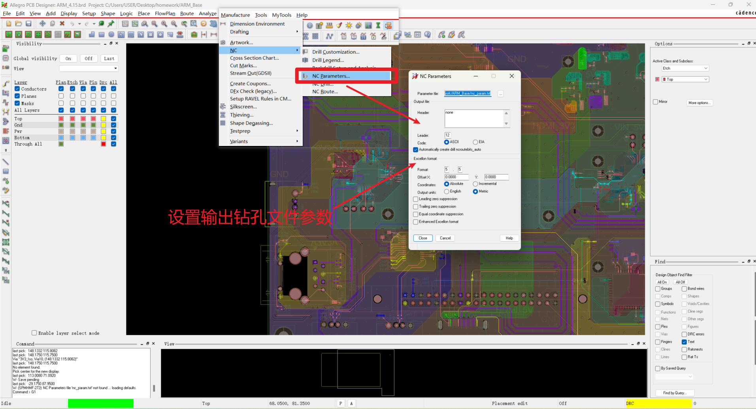
Task: Choose Silkscreen from Manufacture menu
Action: [243, 107]
